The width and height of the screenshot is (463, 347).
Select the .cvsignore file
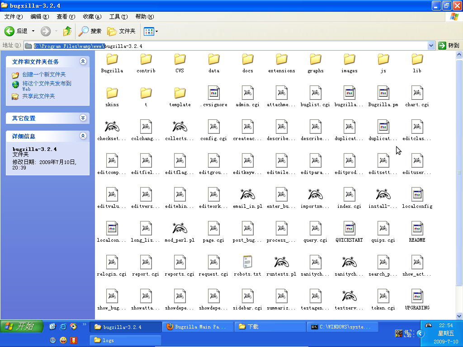pos(214,97)
